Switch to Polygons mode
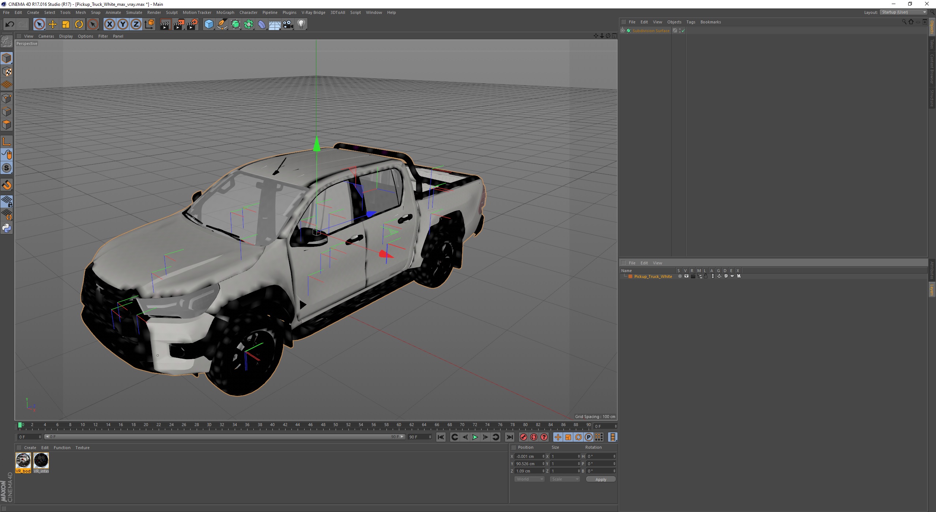The height and width of the screenshot is (512, 936). 7,125
